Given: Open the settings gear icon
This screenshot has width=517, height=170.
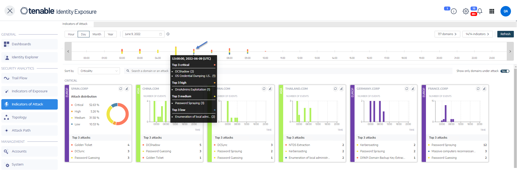Looking at the screenshot, I should tap(466, 11).
